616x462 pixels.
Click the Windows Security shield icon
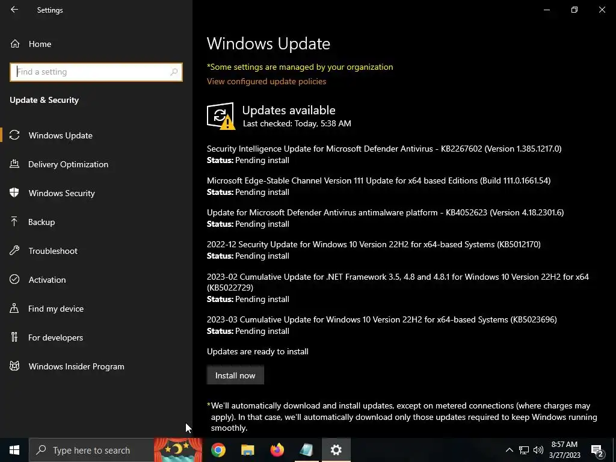(14, 193)
